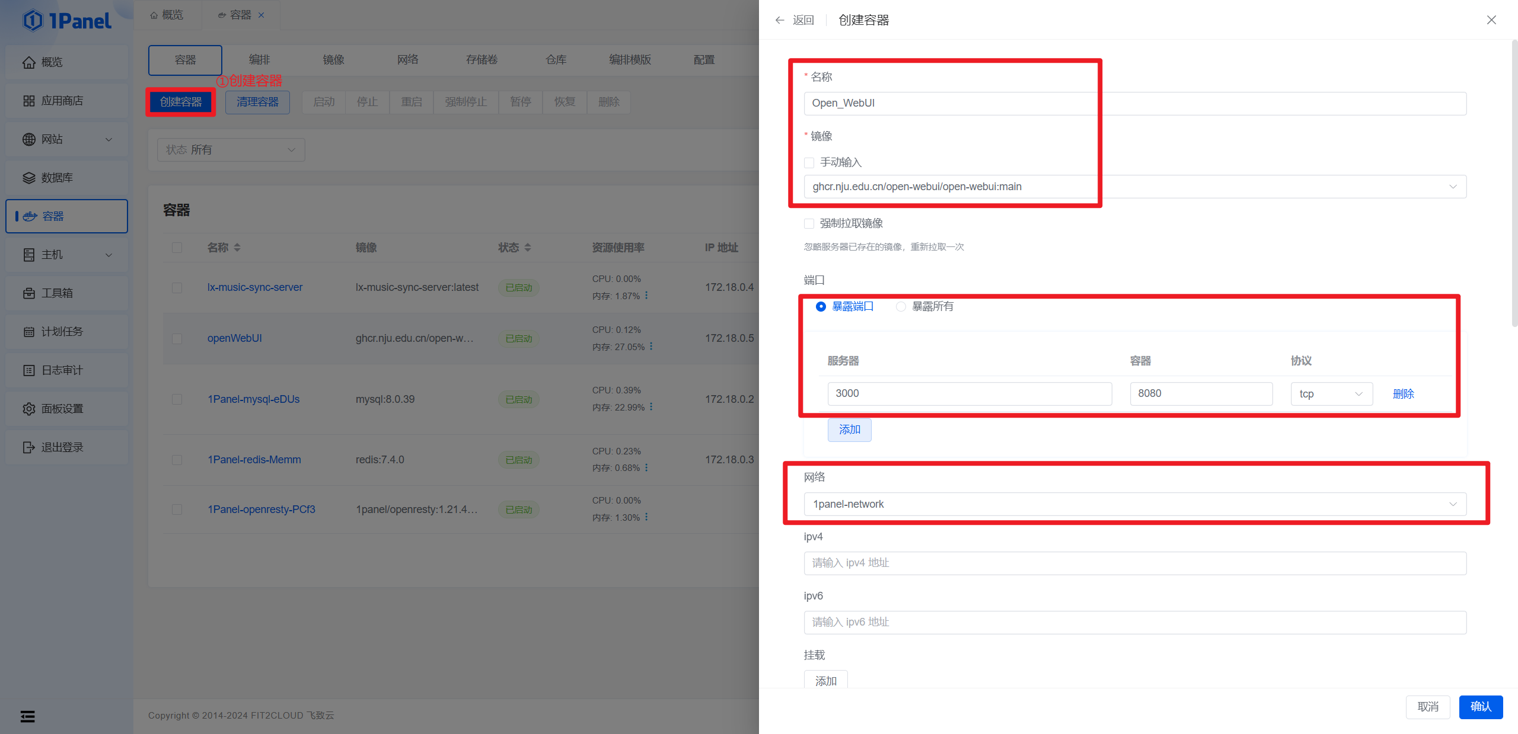Select the 暴露端口 radio button

[x=821, y=306]
